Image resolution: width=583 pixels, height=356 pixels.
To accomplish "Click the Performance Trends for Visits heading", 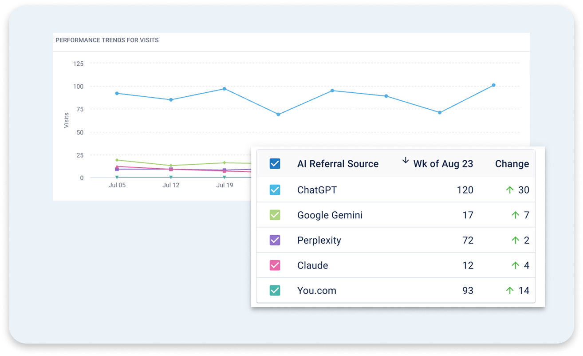I will point(107,40).
